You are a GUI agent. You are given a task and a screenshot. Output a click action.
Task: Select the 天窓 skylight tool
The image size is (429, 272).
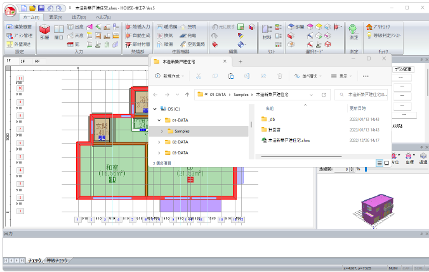pos(76,36)
